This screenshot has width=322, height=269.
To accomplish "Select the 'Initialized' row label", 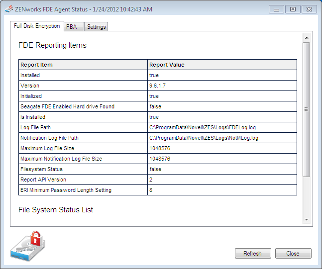I will (x=31, y=96).
